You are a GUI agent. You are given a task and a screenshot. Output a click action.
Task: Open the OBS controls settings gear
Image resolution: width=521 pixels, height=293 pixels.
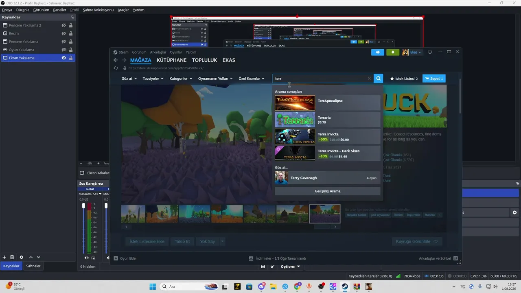pos(514,212)
